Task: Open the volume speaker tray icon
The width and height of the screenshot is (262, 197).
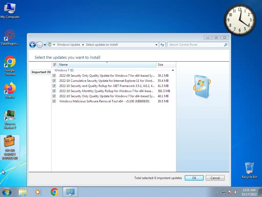Action: pos(236,192)
